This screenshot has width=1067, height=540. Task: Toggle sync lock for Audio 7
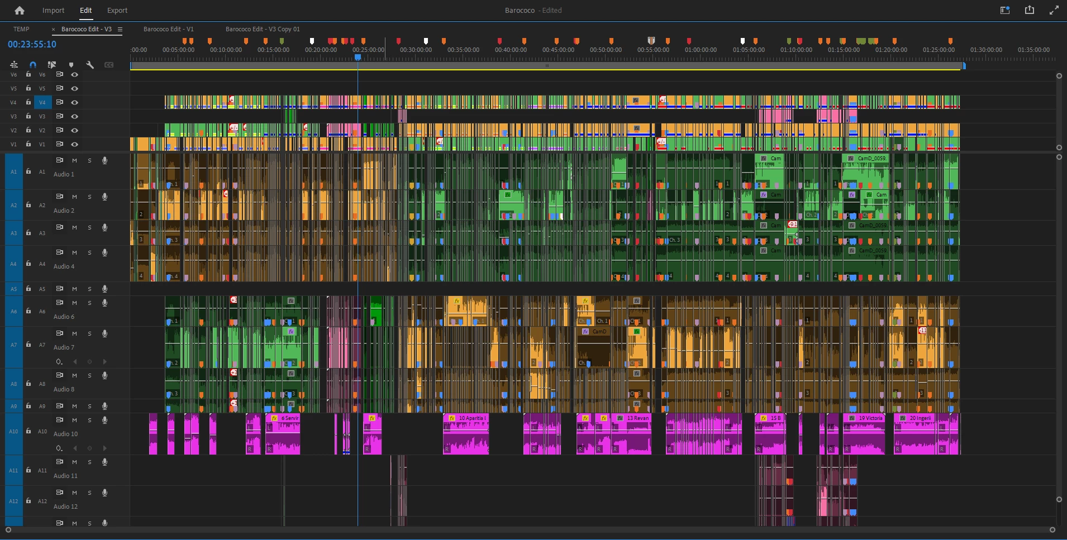point(59,333)
